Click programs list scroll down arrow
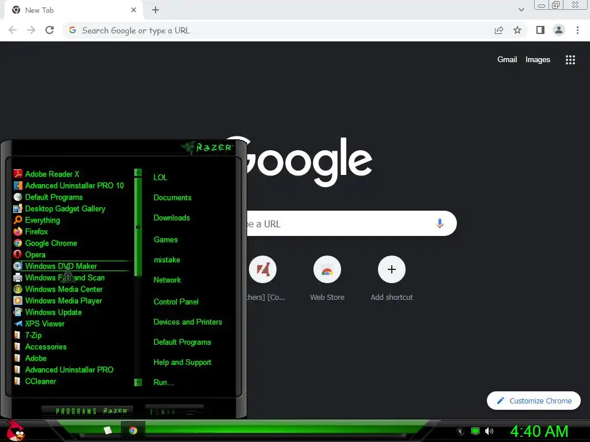Viewport: 590px width, 442px height. click(138, 382)
